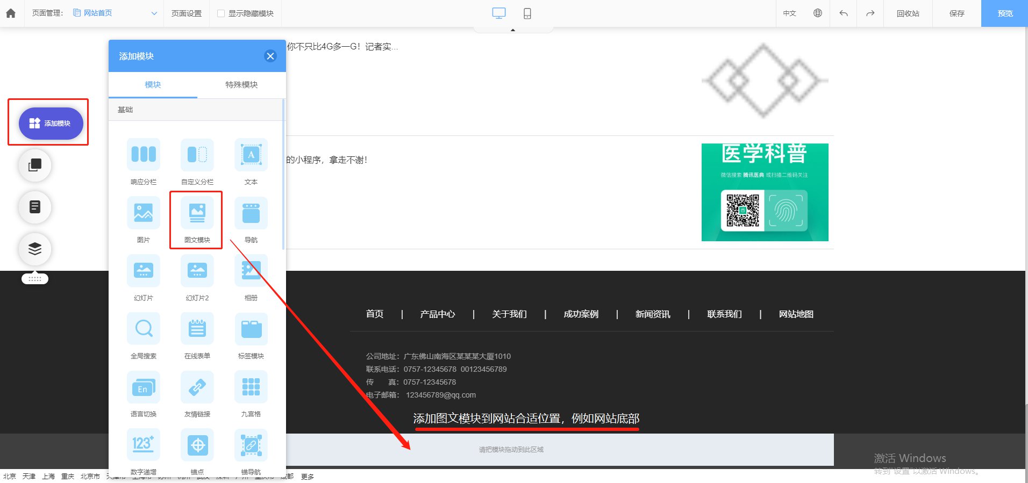Click the 重庆 city link

(68, 477)
